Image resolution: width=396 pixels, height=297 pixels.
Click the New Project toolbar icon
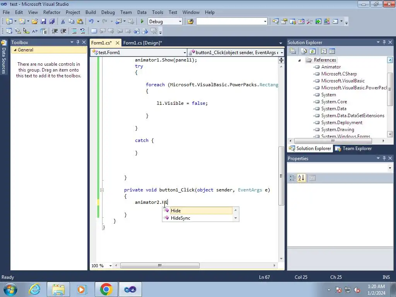pos(9,22)
